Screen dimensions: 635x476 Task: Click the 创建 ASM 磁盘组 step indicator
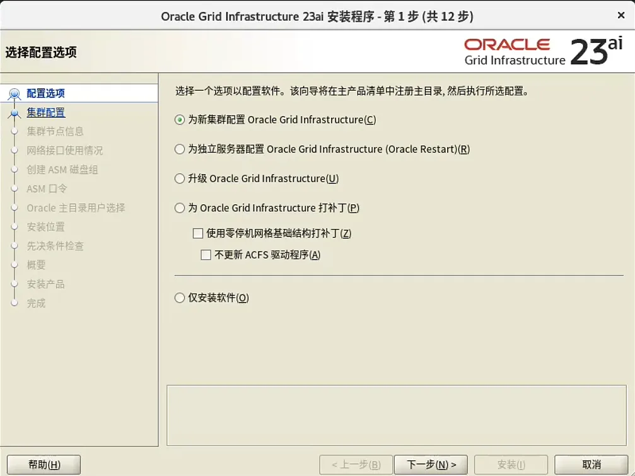[x=16, y=169]
